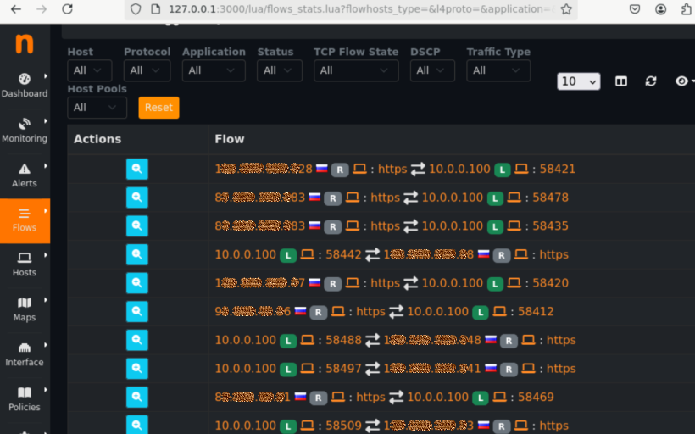Click the shield tracking protection icon
The height and width of the screenshot is (434, 695).
[136, 9]
